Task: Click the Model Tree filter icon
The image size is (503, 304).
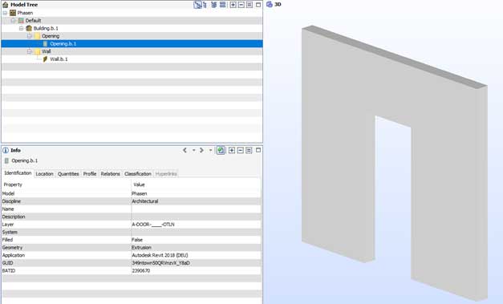Action: (214, 5)
